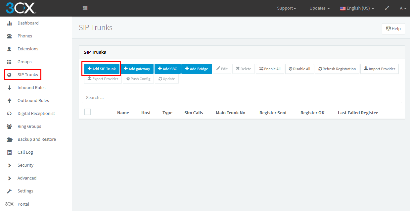
Task: Click the Search input field
Action: (242, 97)
